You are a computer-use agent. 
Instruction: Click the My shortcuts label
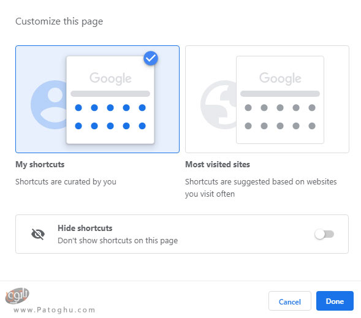(x=40, y=165)
